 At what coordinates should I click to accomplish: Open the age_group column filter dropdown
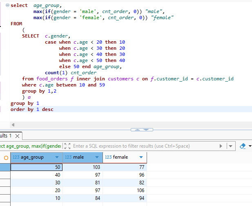pyautogui.click(x=57, y=157)
